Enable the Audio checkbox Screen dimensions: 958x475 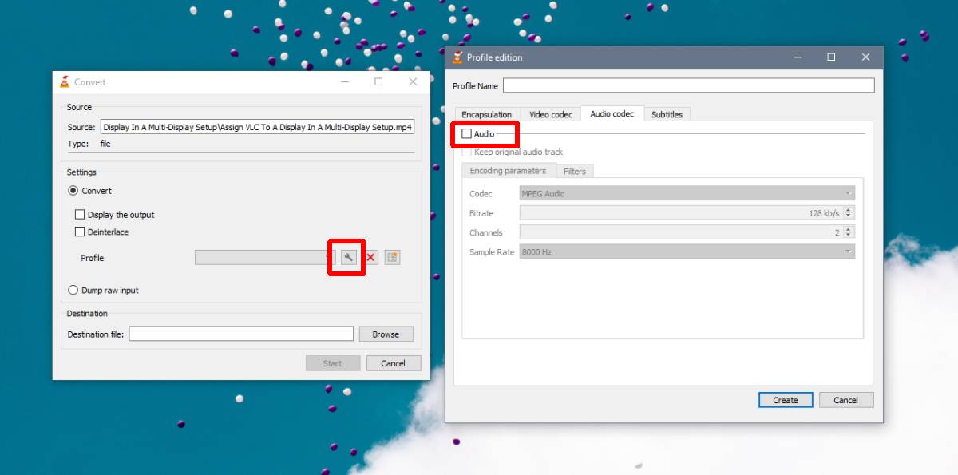click(466, 134)
